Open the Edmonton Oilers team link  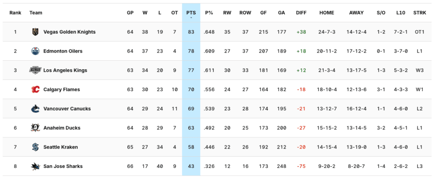point(63,51)
